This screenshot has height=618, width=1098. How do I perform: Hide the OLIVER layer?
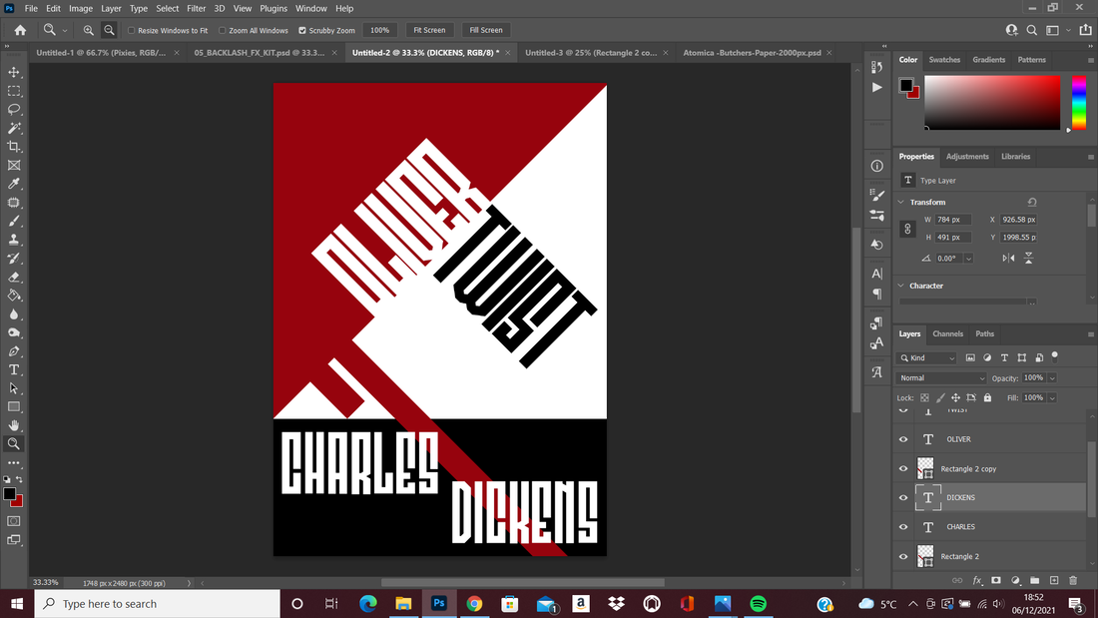click(903, 439)
